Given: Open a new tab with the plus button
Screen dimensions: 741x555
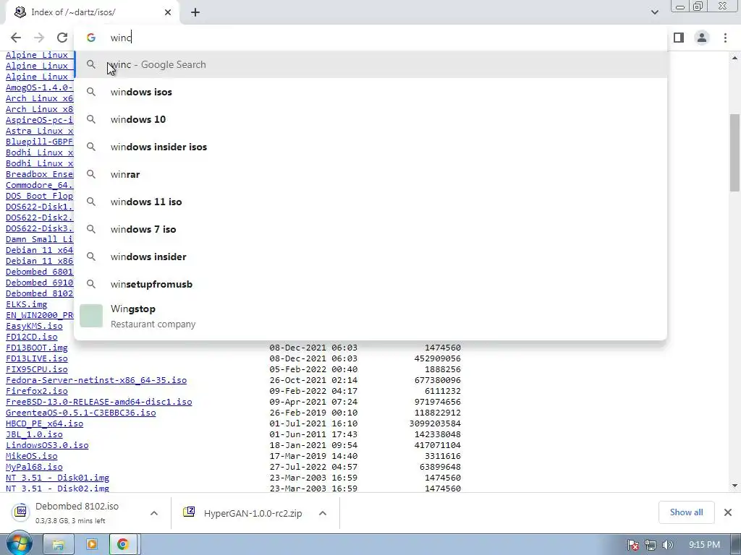Looking at the screenshot, I should (195, 12).
